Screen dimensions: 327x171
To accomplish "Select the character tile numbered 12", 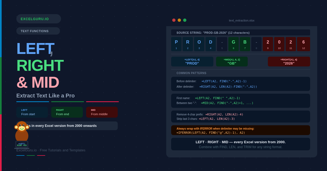I will 303,44.
